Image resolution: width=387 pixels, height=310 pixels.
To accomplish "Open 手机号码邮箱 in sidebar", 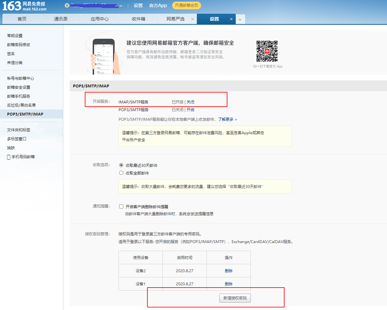I will pos(23,157).
